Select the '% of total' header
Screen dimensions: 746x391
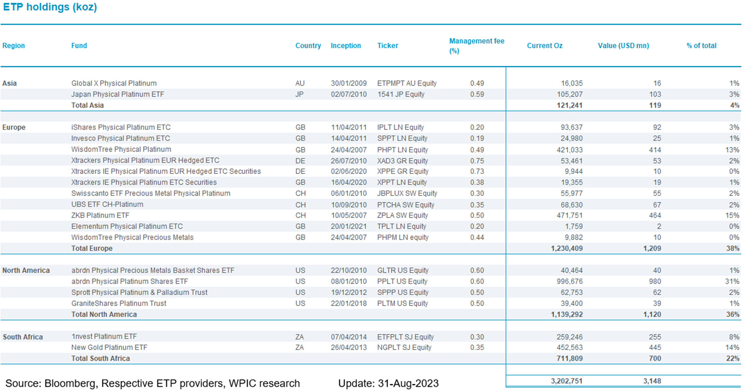click(x=701, y=45)
